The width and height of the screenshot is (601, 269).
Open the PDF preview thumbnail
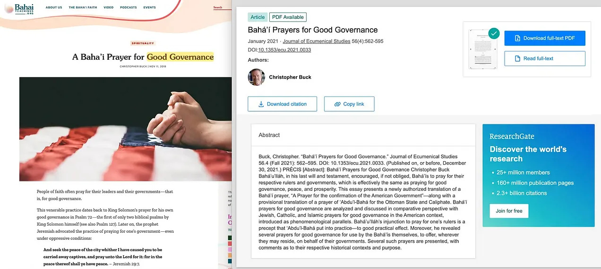(x=483, y=49)
